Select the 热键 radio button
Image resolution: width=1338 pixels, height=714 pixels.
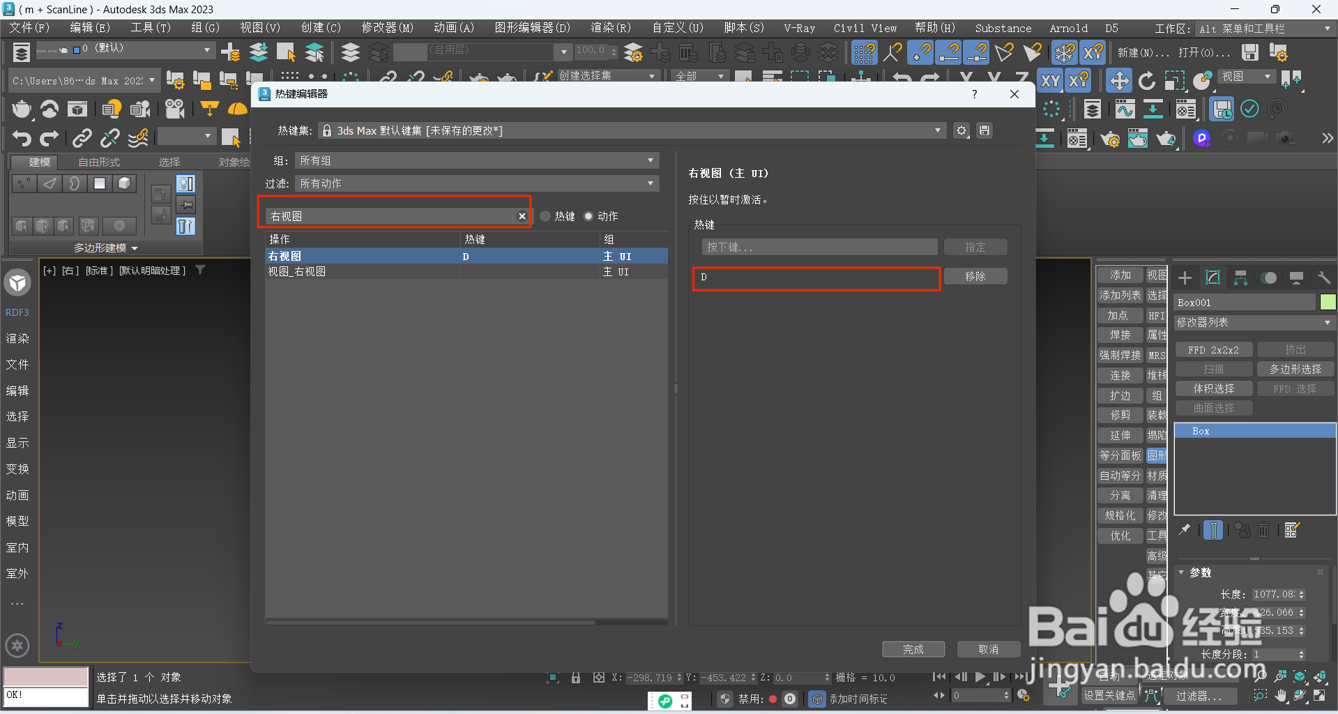point(545,216)
